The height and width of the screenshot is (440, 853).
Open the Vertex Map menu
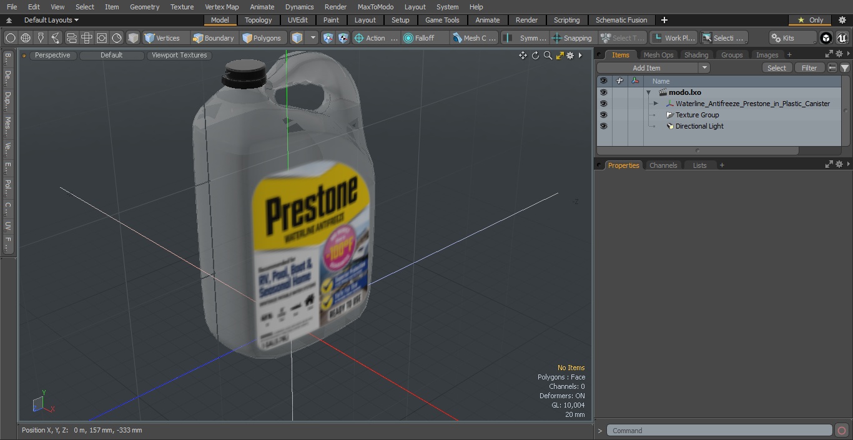[x=222, y=7]
